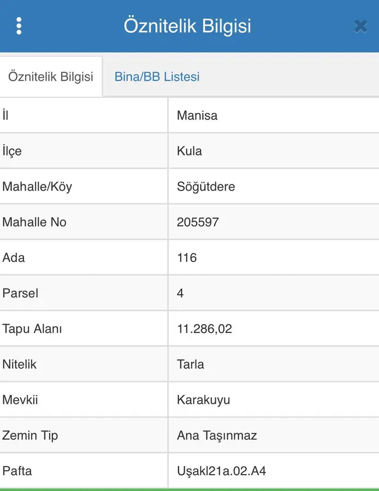Click the Mahalle No value 205597

click(x=198, y=222)
